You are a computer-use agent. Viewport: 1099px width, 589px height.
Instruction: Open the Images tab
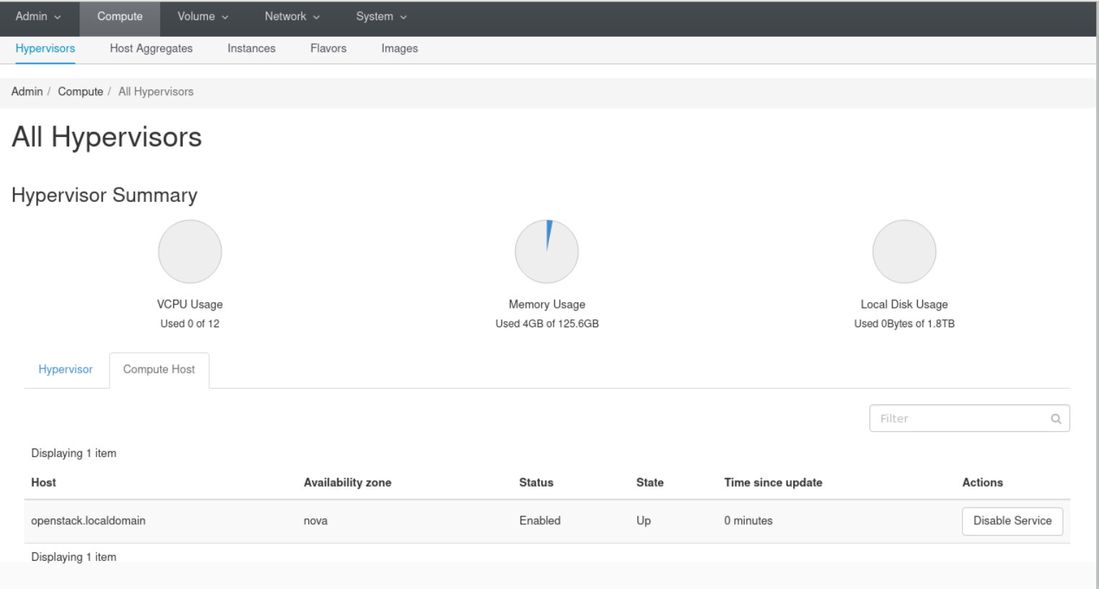click(x=400, y=48)
